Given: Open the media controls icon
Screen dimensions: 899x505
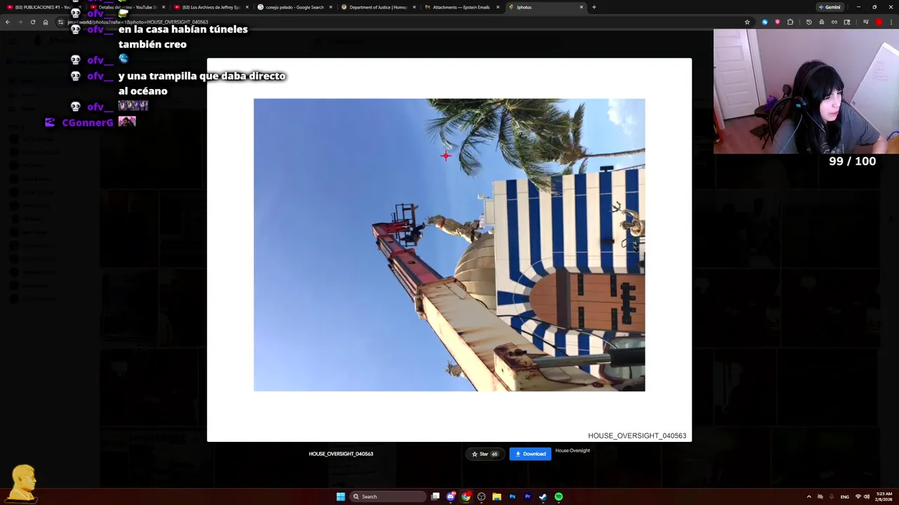Looking at the screenshot, I should tap(866, 22).
